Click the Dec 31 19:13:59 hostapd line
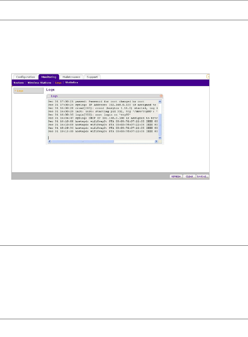248x337 pixels. (x=103, y=131)
